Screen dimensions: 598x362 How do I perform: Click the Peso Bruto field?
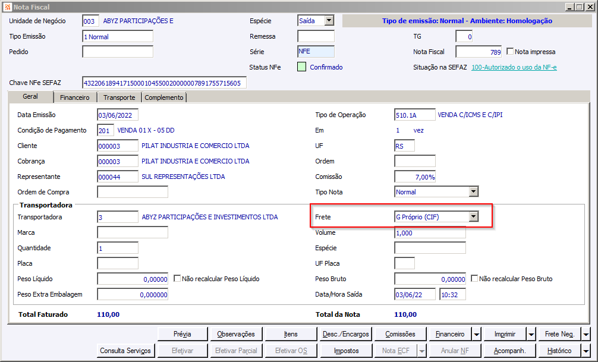430,279
